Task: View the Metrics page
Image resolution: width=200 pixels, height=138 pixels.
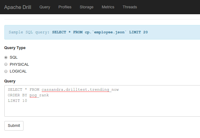Action: (108, 7)
